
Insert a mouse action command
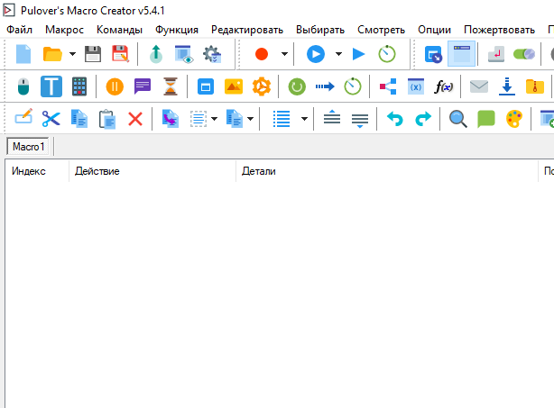(x=23, y=86)
